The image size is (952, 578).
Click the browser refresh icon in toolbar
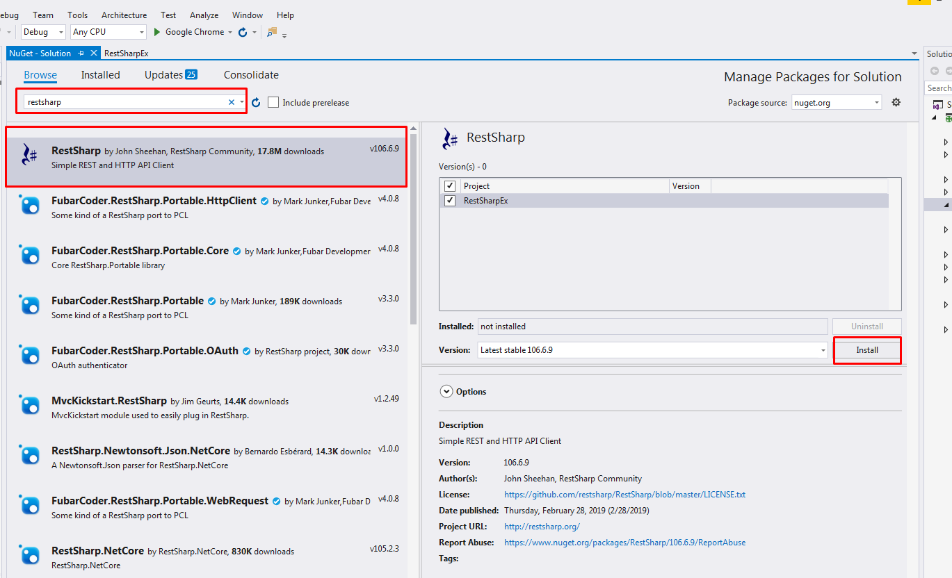pyautogui.click(x=243, y=32)
